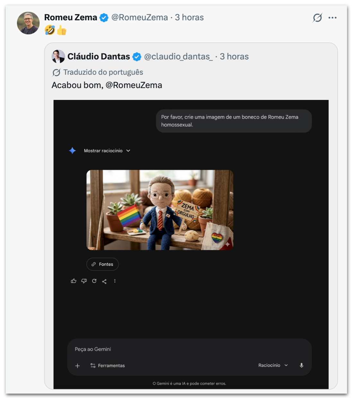The image size is (352, 398).
Task: Click the thumbs down feedback icon
Action: [84, 281]
